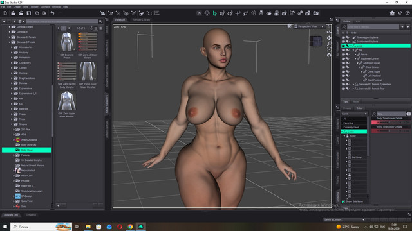Switch to the Presets tab in Shaping

tap(347, 108)
